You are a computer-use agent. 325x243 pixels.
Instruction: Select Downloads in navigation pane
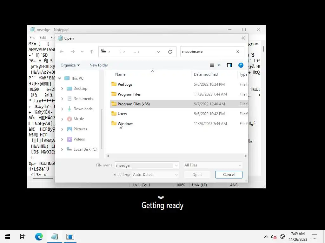tap(83, 109)
